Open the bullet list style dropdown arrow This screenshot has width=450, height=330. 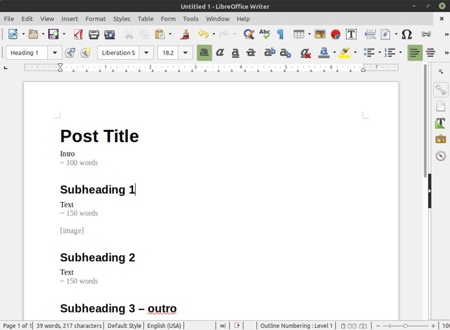pos(380,53)
